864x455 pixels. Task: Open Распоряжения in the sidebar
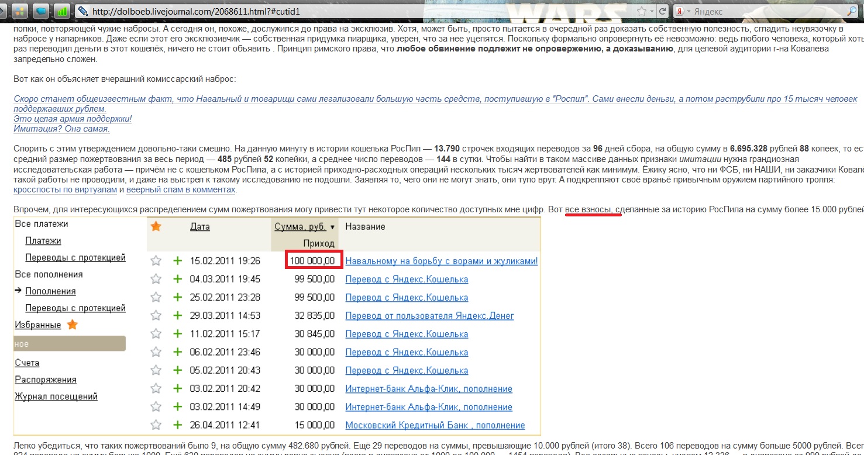[46, 380]
